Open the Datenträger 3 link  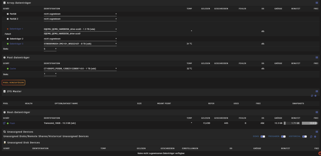tap(16, 44)
